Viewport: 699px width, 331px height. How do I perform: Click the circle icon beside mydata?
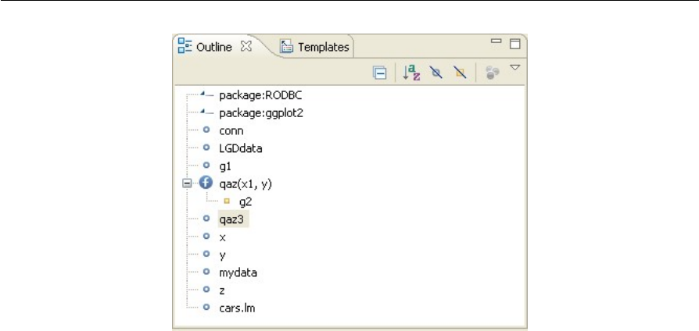pyautogui.click(x=206, y=272)
